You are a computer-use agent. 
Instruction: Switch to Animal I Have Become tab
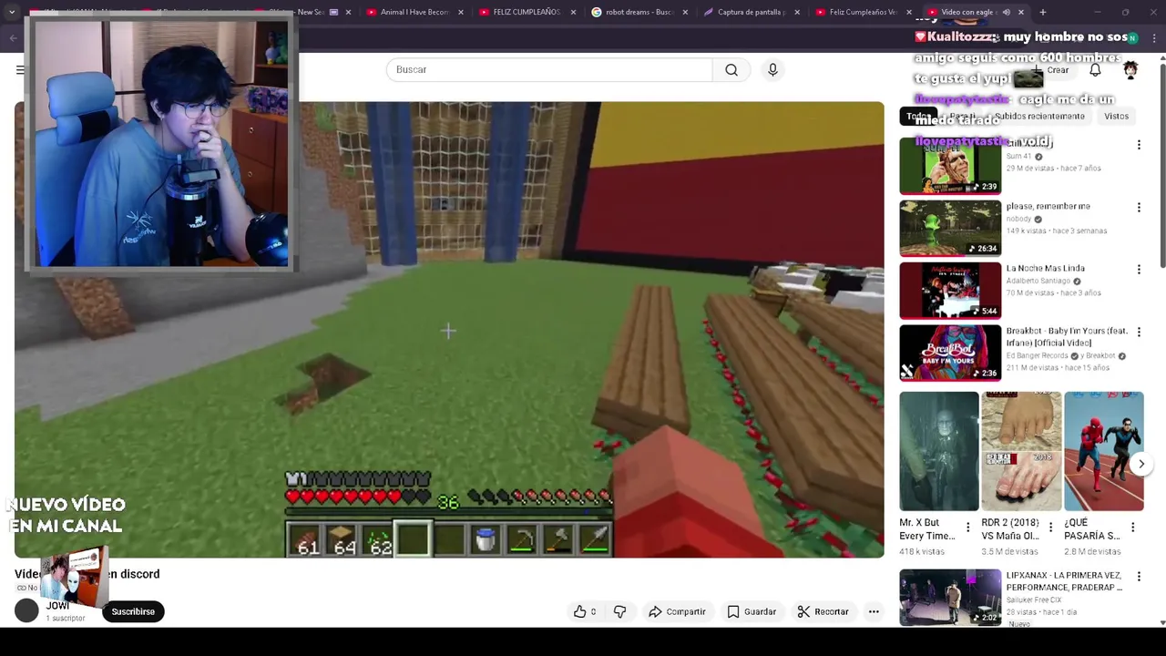click(414, 12)
